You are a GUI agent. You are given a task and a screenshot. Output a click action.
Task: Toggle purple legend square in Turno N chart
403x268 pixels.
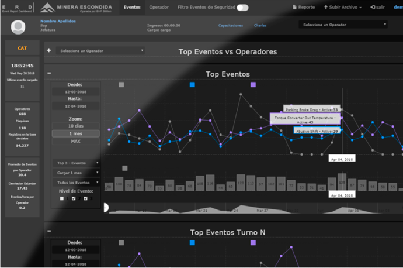[x=253, y=243]
